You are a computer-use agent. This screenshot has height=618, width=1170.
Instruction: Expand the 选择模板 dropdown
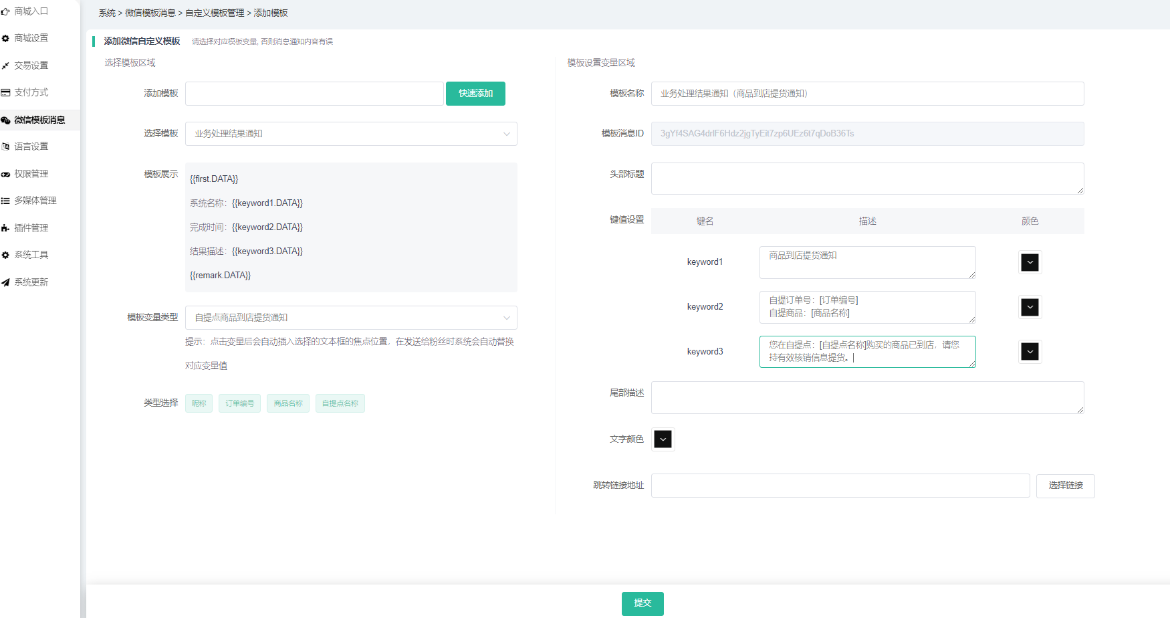point(351,134)
